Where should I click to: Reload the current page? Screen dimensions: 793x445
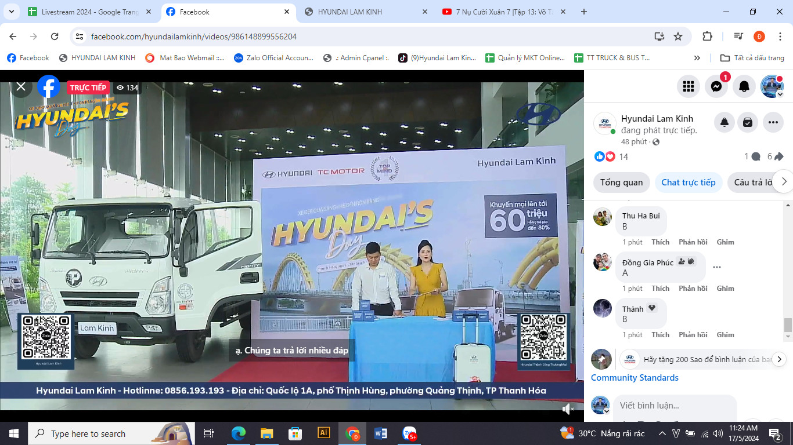pos(55,37)
